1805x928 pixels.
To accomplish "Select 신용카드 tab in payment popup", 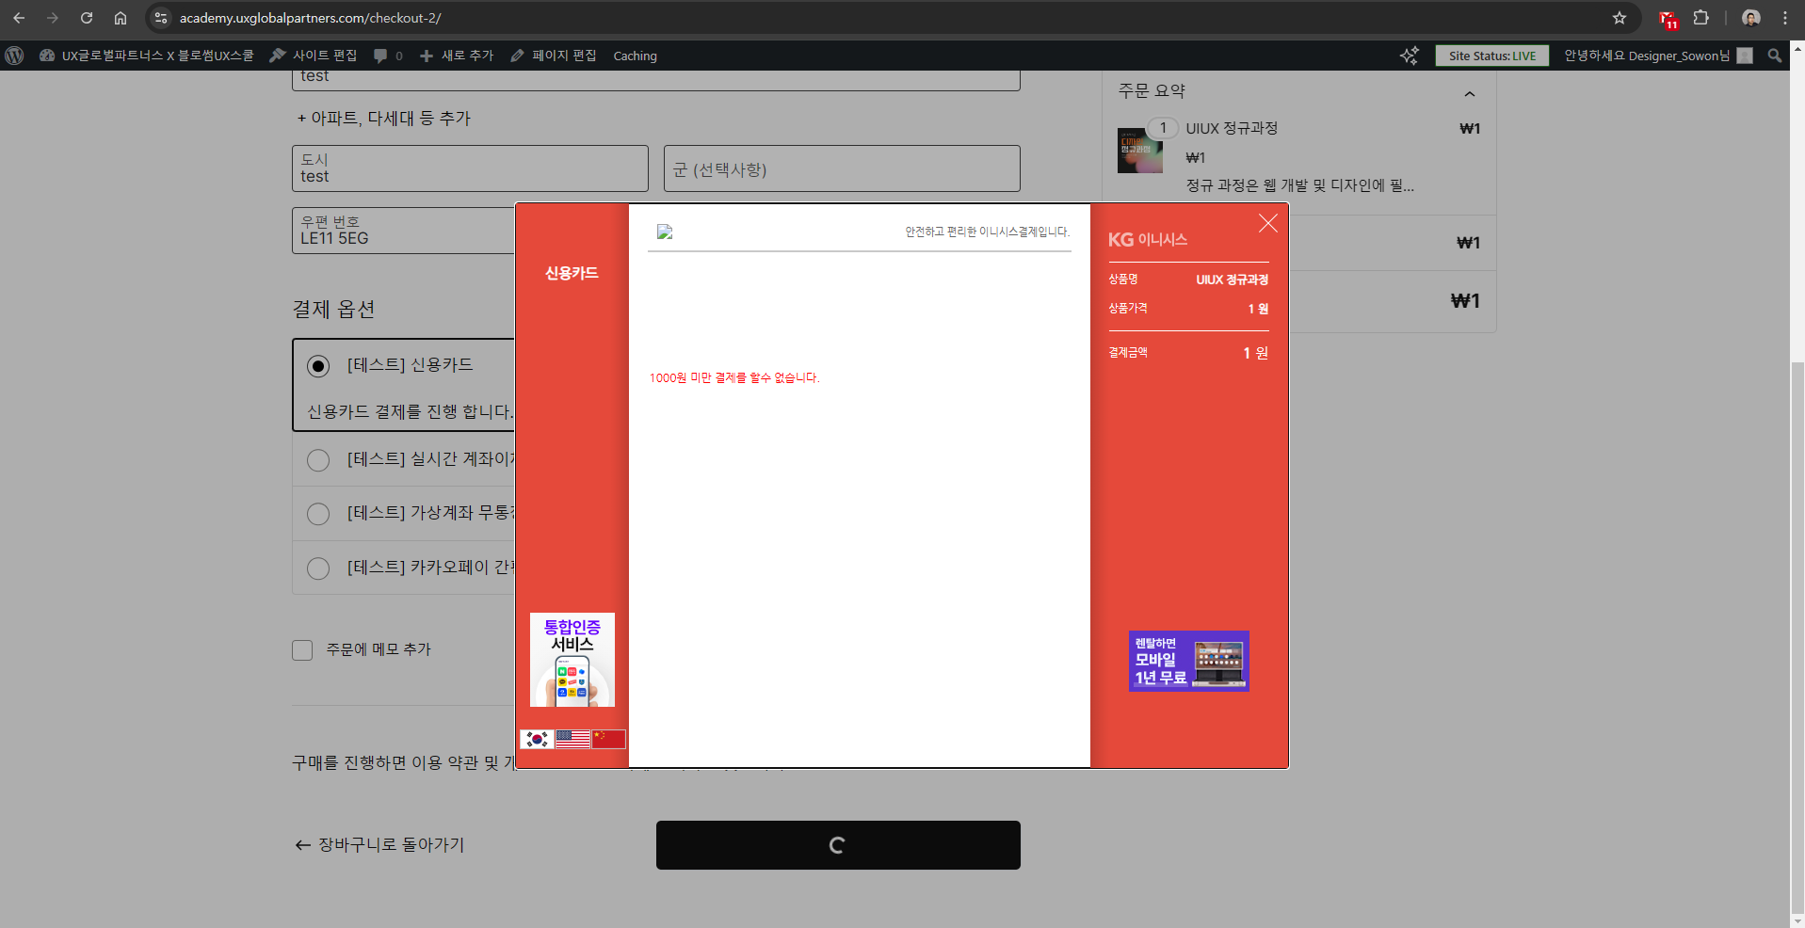I will point(572,273).
